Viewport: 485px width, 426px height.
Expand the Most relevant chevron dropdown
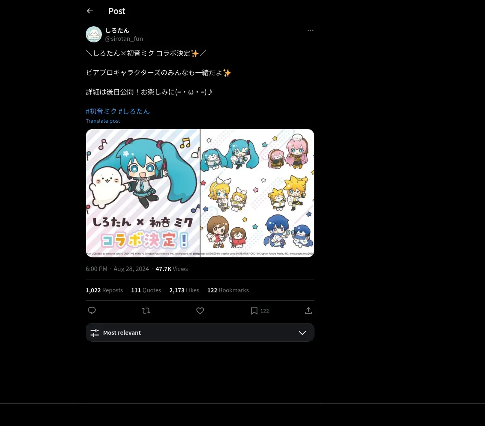[302, 333]
